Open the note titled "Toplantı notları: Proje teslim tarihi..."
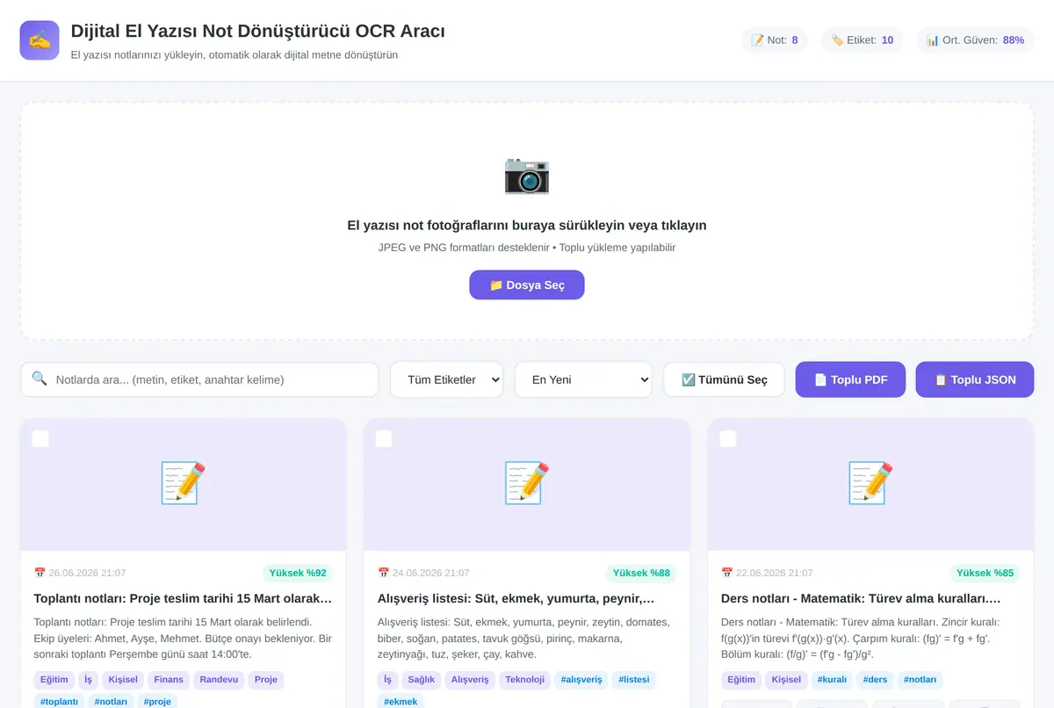Image resolution: width=1054 pixels, height=708 pixels. 183,599
